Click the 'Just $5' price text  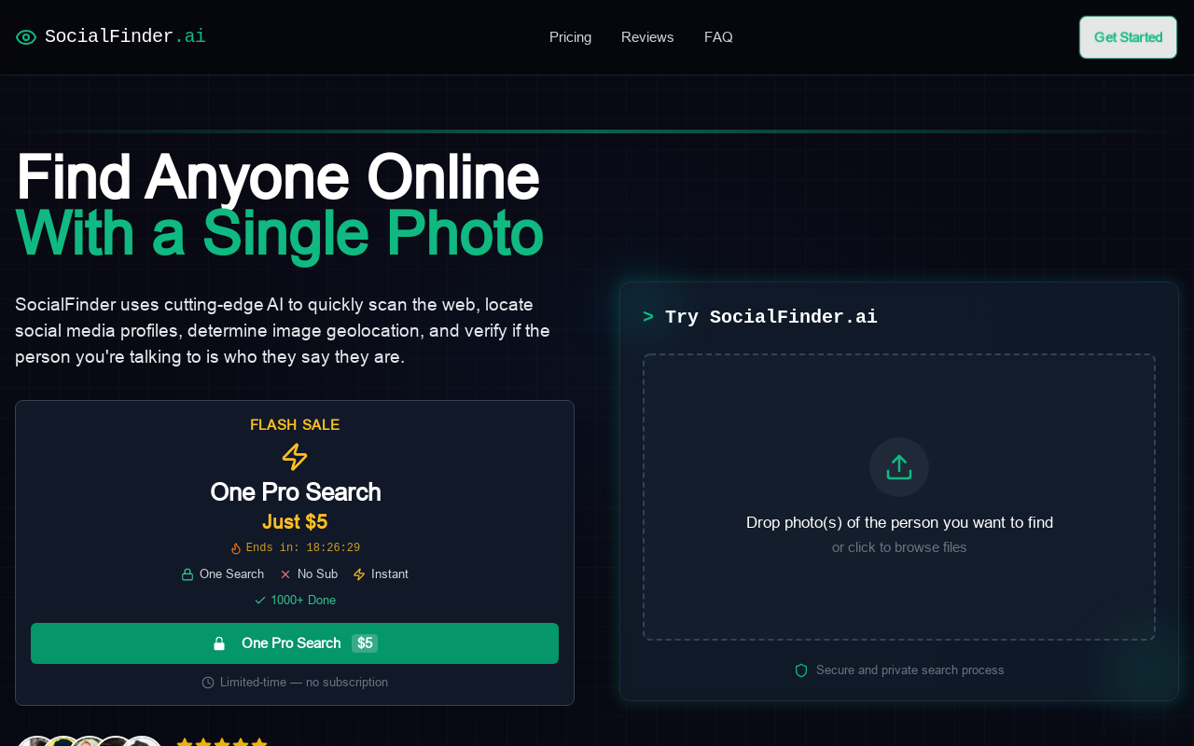point(295,522)
